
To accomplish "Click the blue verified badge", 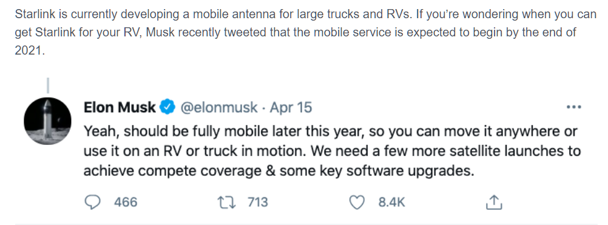I will coord(167,107).
